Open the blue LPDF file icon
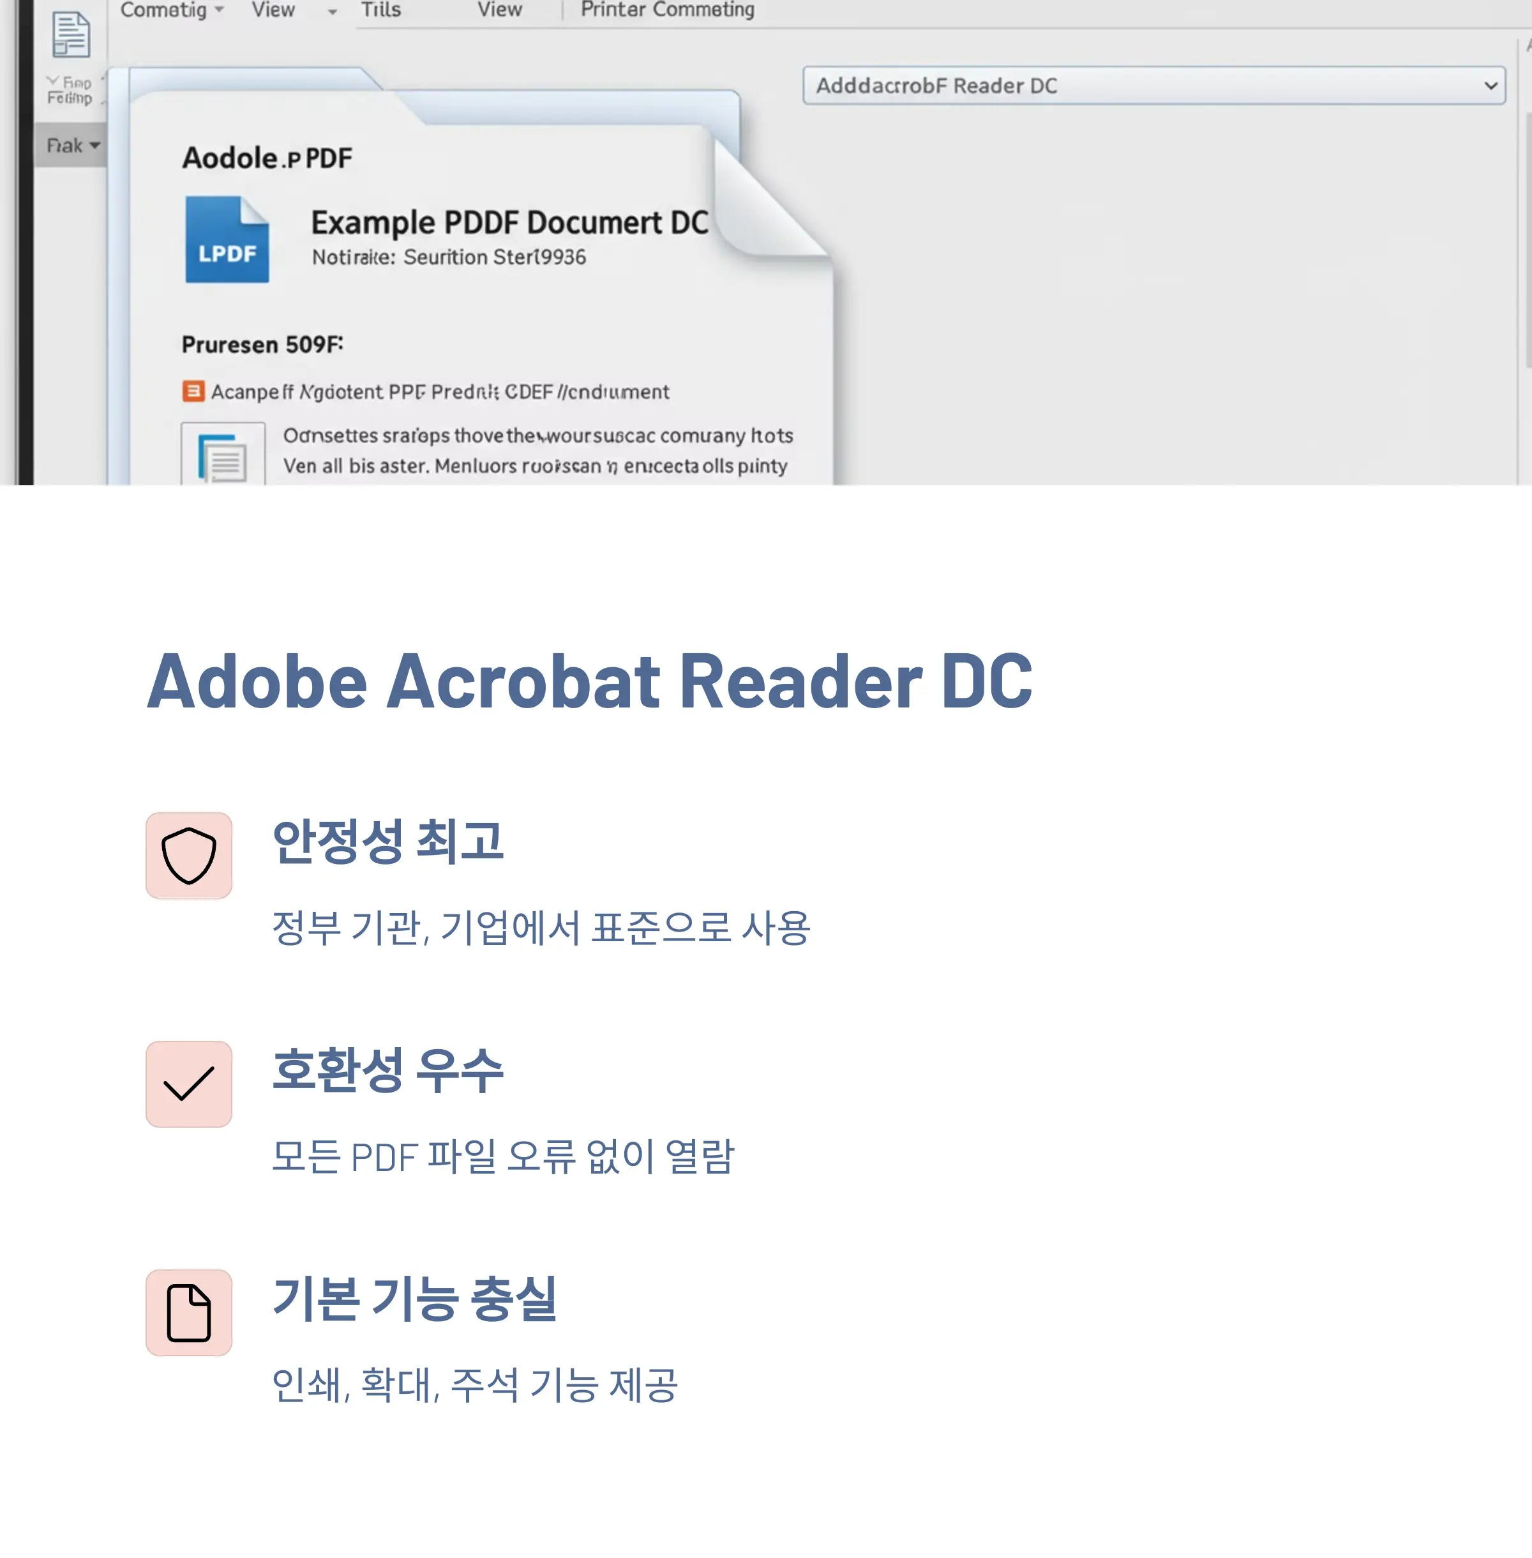Image resolution: width=1532 pixels, height=1558 pixels. 227,240
